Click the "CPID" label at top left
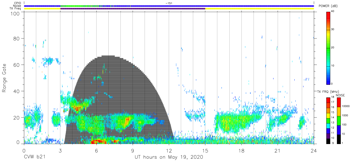 coord(18,3)
